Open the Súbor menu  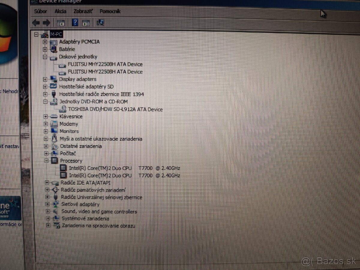40,11
